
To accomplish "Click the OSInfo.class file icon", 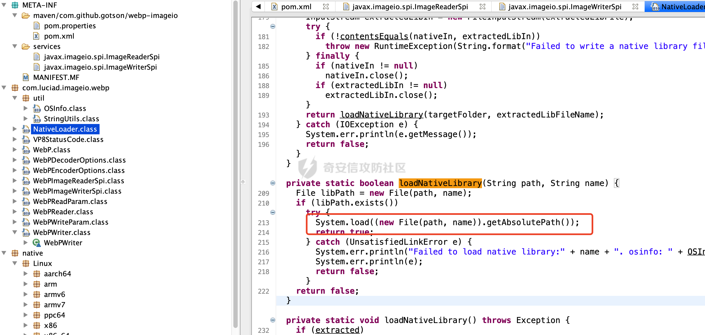I will [x=36, y=109].
